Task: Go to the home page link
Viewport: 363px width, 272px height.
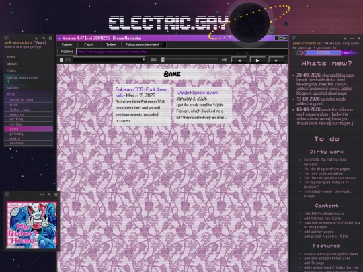Action: [x=11, y=57]
